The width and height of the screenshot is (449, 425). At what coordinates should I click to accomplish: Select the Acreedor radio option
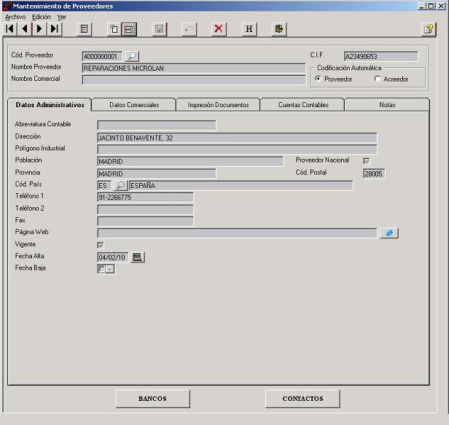(x=378, y=79)
